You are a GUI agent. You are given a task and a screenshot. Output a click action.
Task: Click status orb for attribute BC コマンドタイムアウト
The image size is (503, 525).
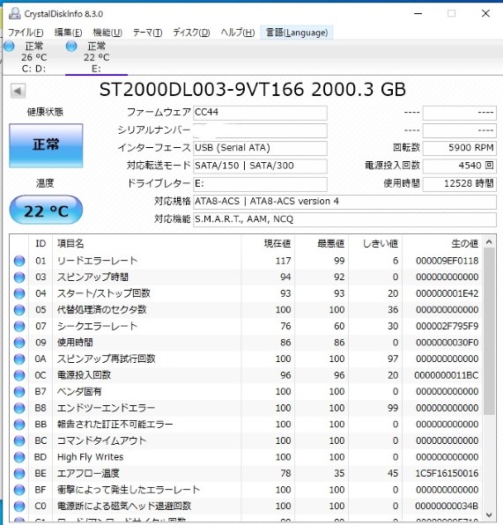tap(19, 441)
